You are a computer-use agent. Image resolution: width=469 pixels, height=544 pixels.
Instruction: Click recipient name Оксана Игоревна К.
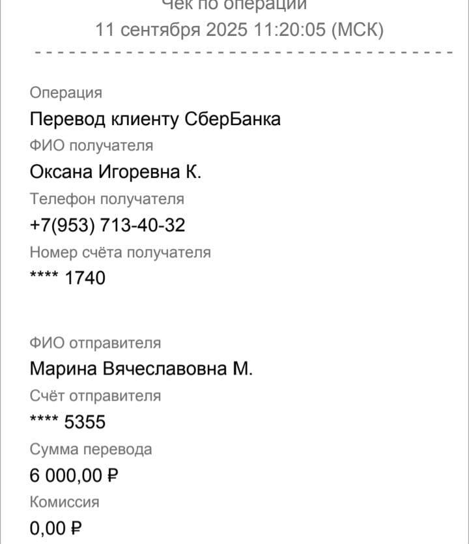(115, 172)
